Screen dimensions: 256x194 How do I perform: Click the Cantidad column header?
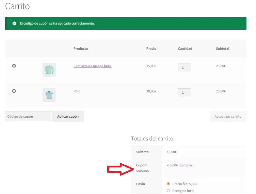pyautogui.click(x=185, y=49)
